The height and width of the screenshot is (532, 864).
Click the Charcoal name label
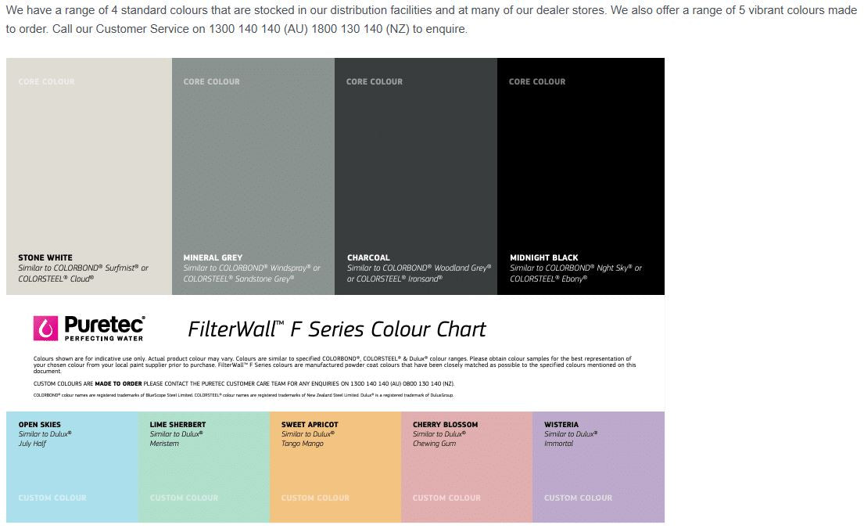[x=368, y=257]
